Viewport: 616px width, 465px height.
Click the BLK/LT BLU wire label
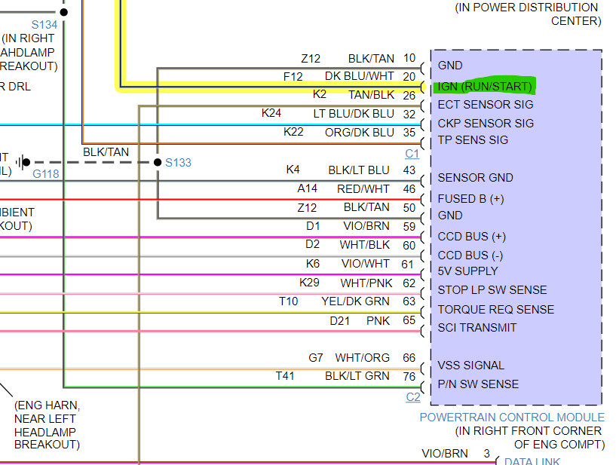pyautogui.click(x=359, y=170)
